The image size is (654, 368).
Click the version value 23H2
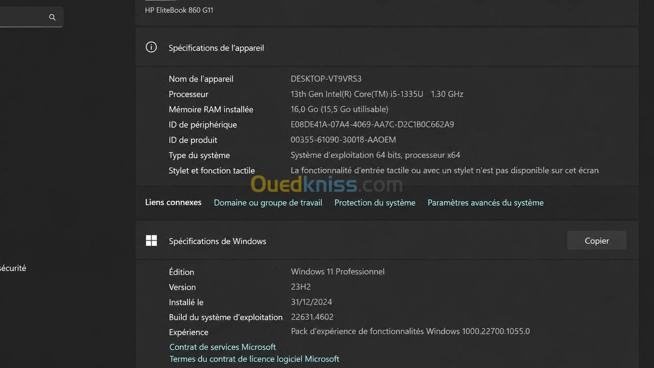(301, 287)
